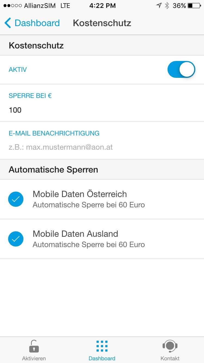This screenshot has height=363, width=204.
Task: Uncheck Mobile Daten Ausland checkmark
Action: tap(16, 239)
